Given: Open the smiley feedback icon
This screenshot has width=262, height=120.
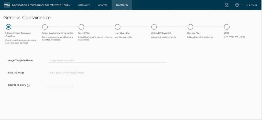Looking at the screenshot, I should pos(226,5).
